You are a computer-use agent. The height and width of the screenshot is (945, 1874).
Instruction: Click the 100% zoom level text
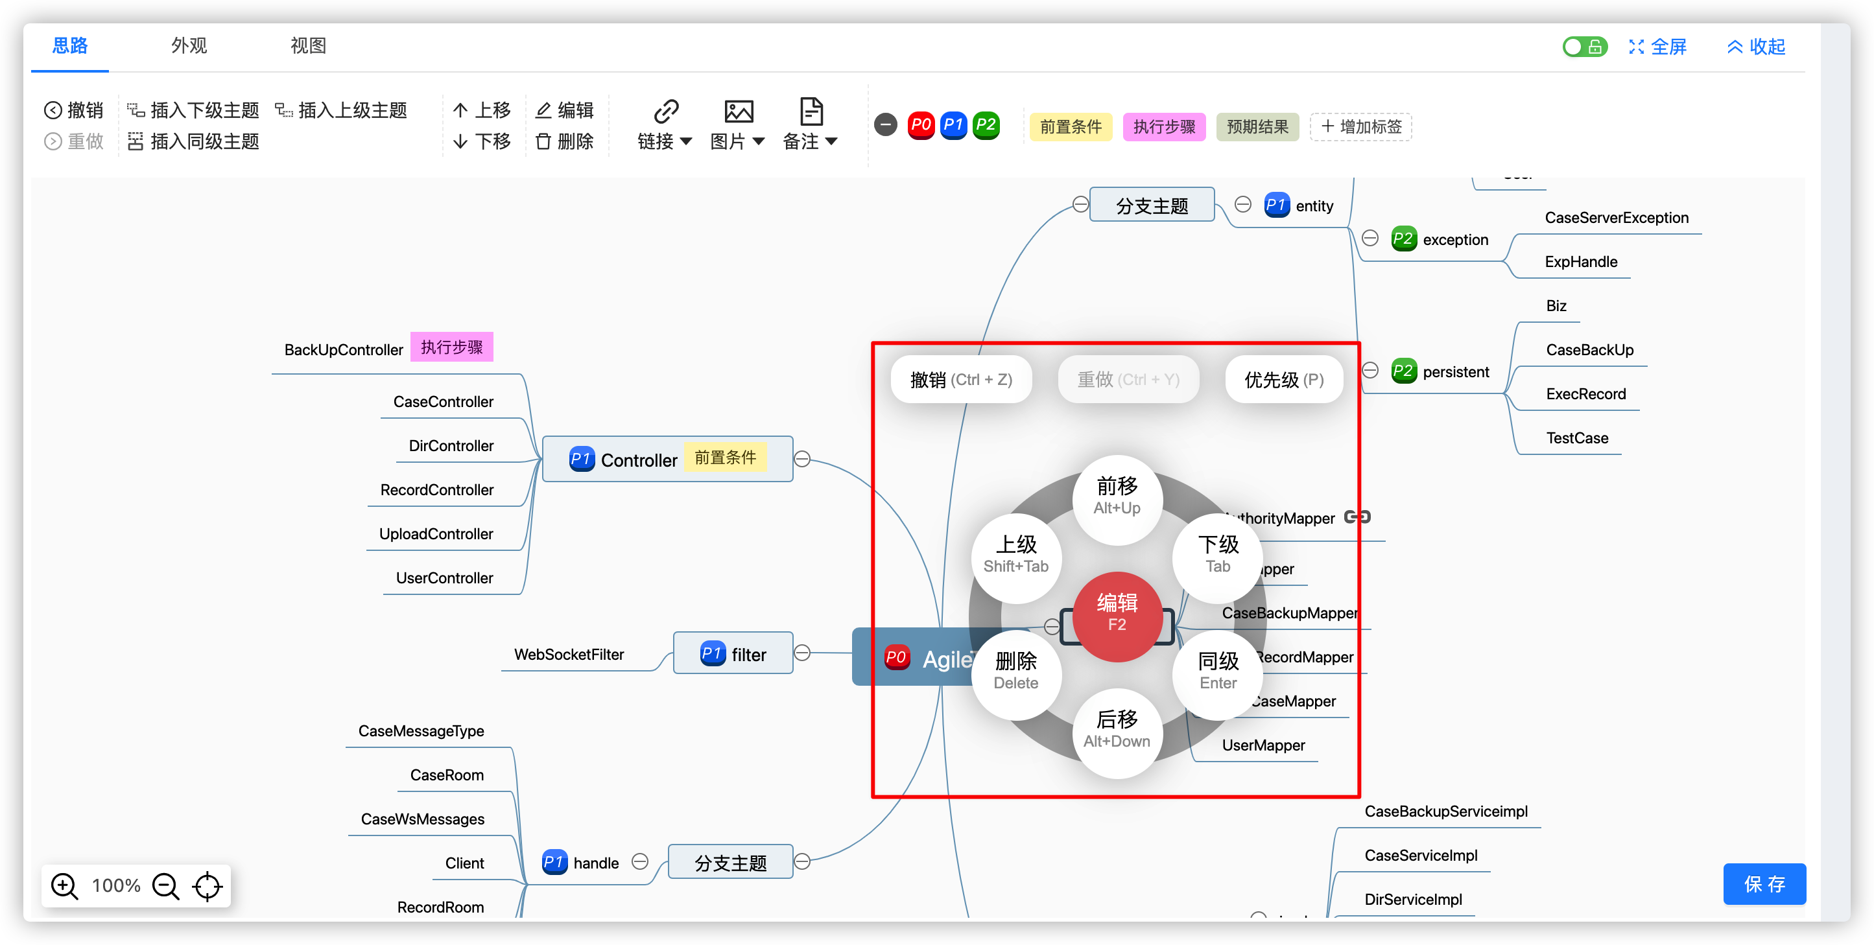pyautogui.click(x=115, y=885)
